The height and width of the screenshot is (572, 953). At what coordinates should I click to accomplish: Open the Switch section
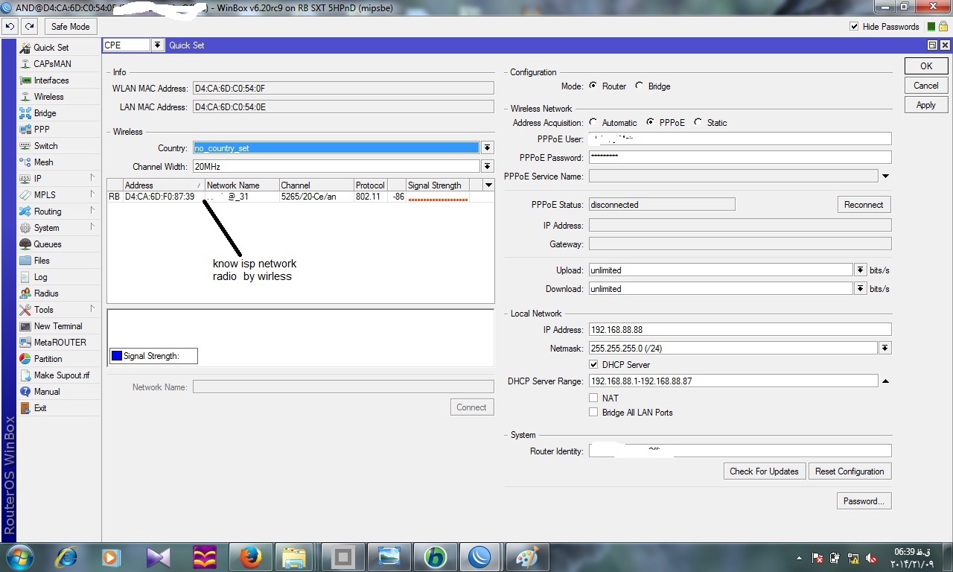(x=45, y=146)
